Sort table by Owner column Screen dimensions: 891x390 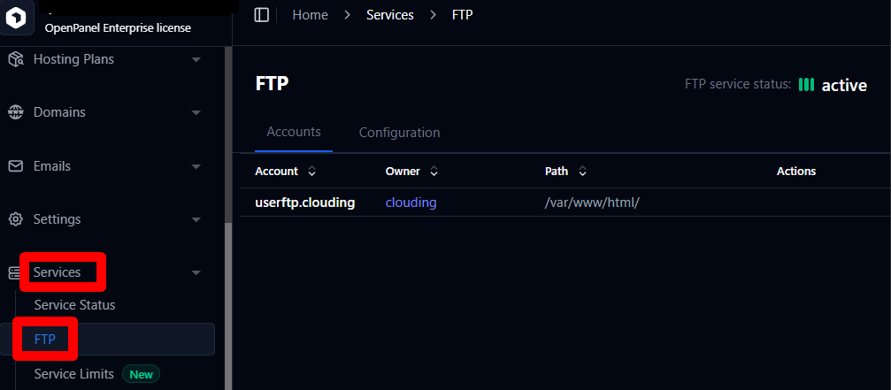tap(434, 171)
